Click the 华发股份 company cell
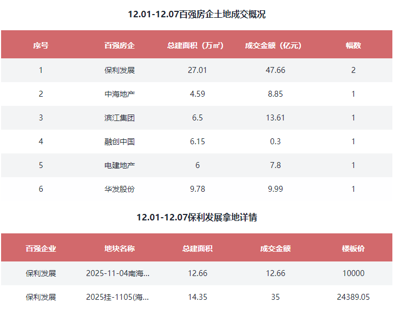The width and height of the screenshot is (394, 309). point(119,189)
